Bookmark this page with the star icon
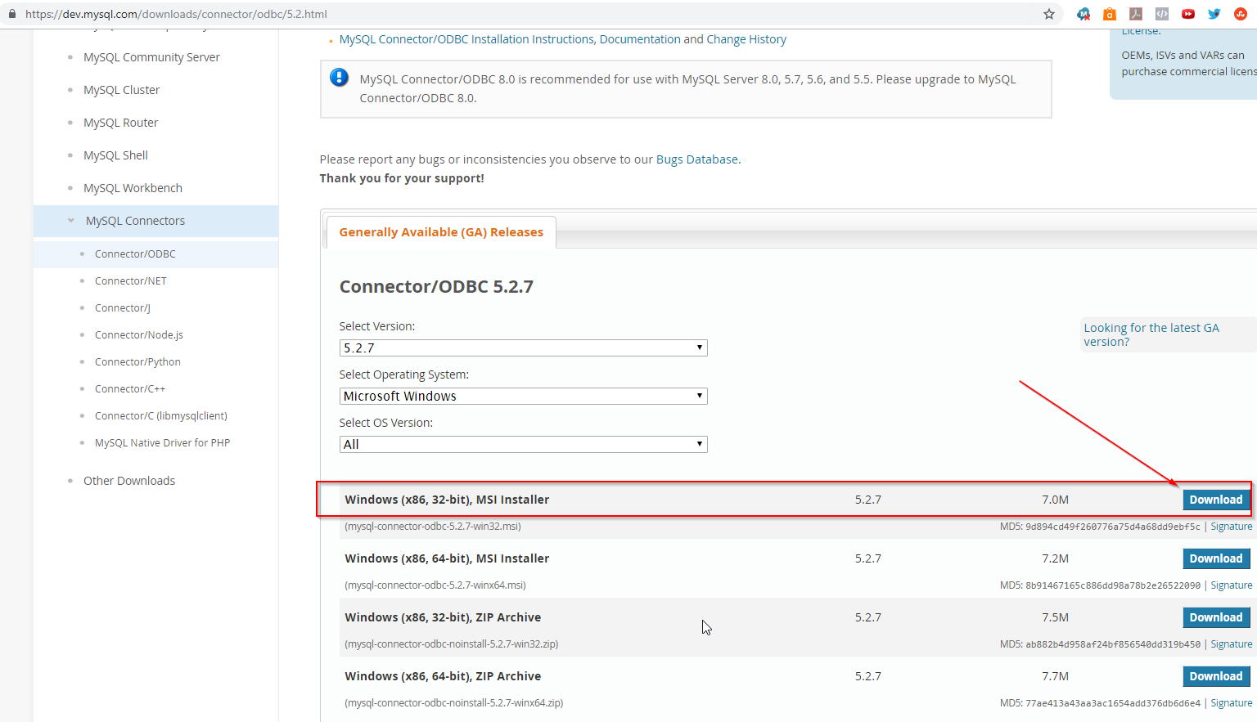The image size is (1257, 722). click(1049, 14)
